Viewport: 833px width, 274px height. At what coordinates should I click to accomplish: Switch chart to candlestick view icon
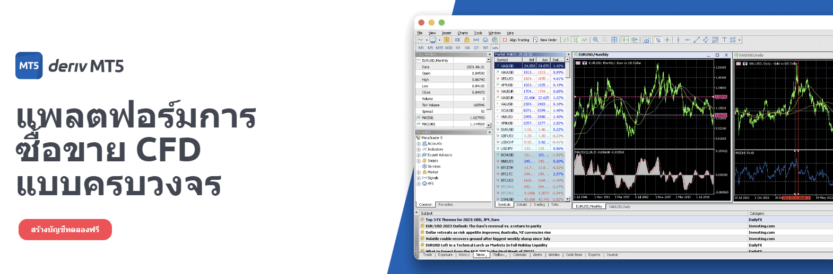point(576,40)
